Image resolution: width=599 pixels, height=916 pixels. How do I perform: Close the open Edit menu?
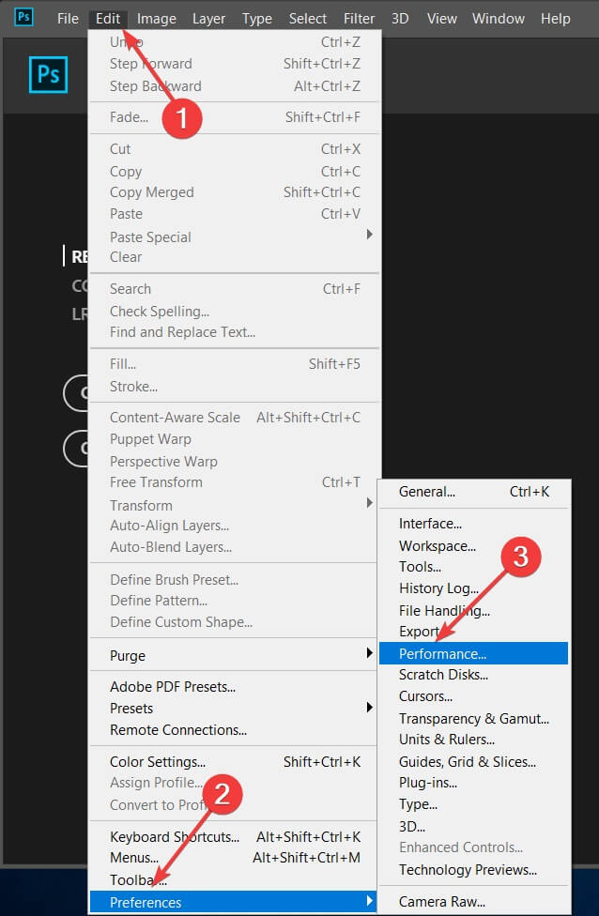pyautogui.click(x=108, y=19)
